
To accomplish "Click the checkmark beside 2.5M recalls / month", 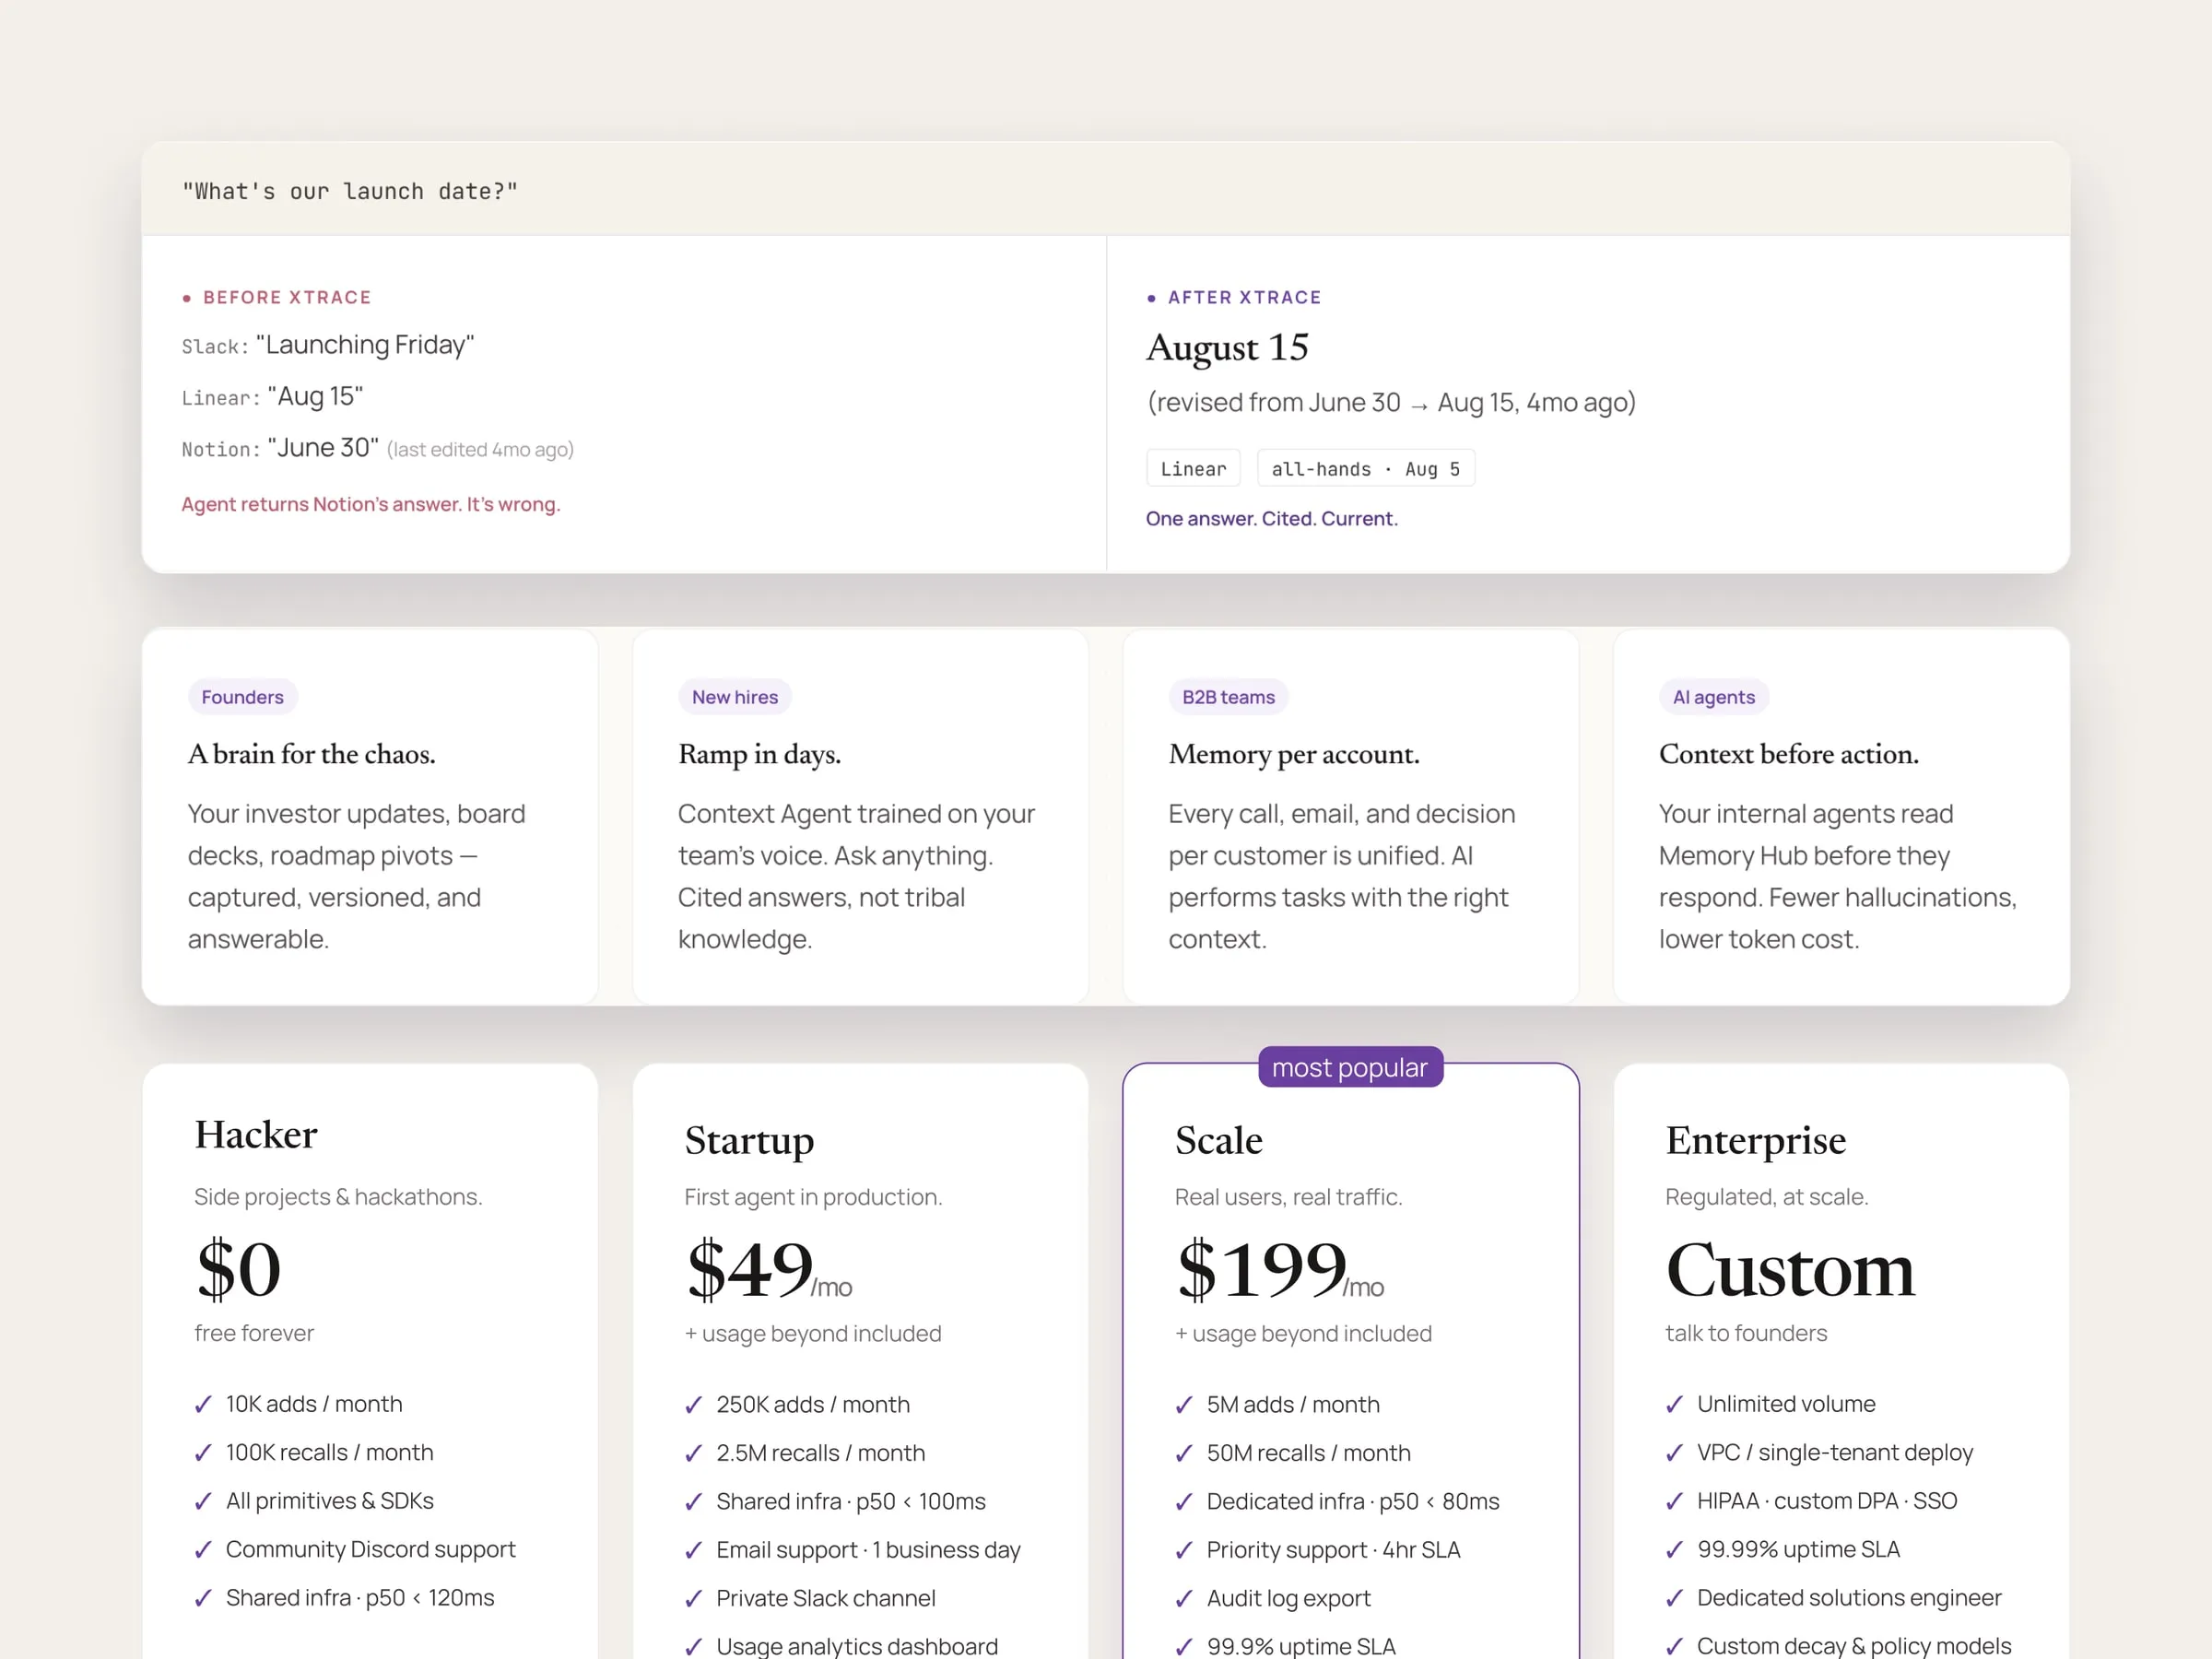I will 693,1453.
